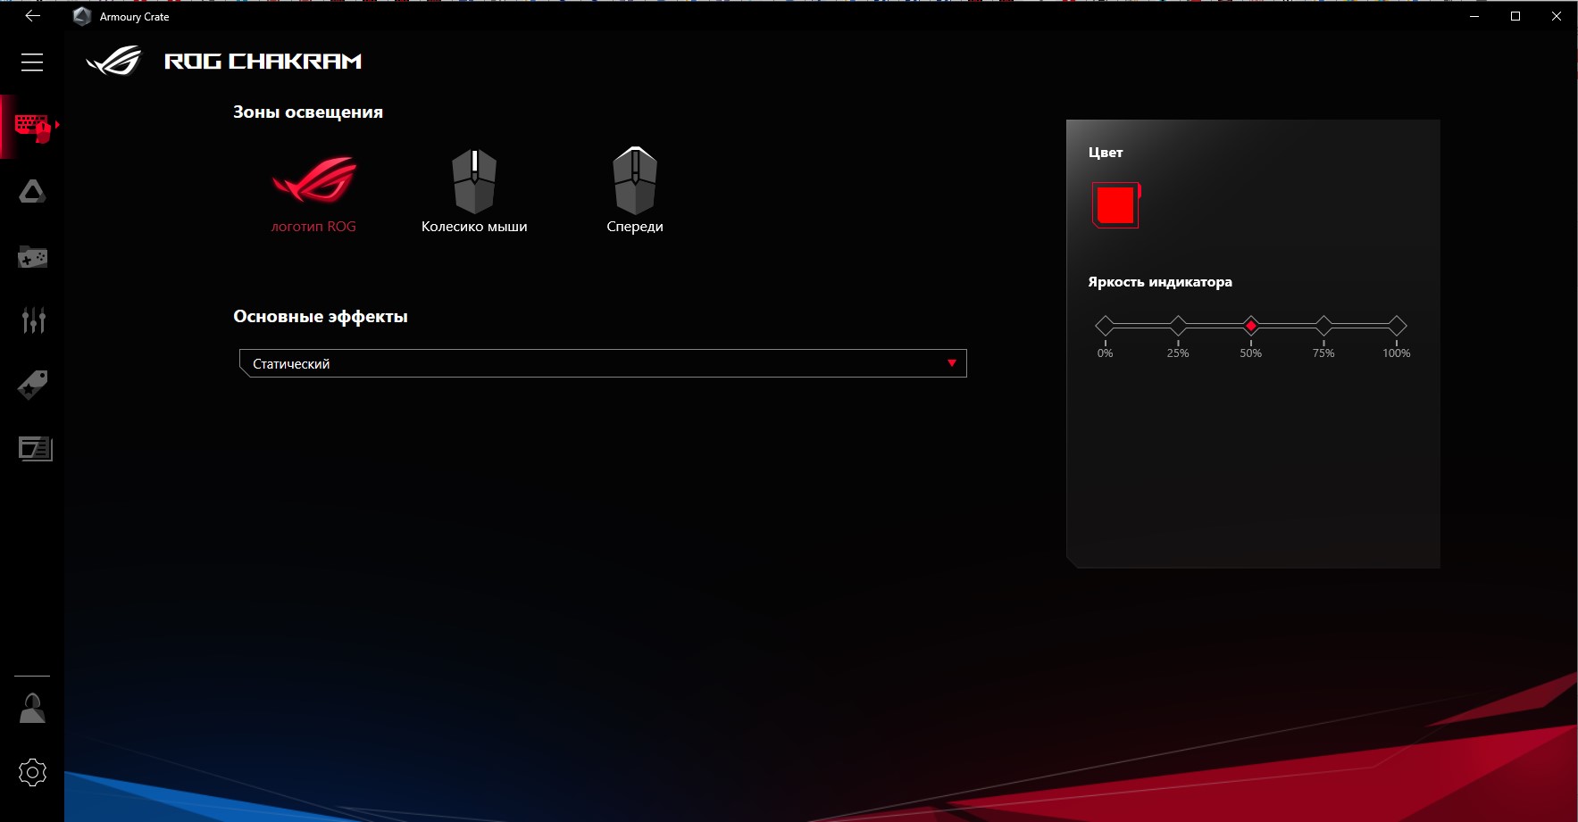Close the Armoury Crate window
Screen dimensions: 1578x822
click(x=1557, y=16)
